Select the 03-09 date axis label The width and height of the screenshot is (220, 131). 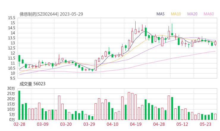pos(43,124)
